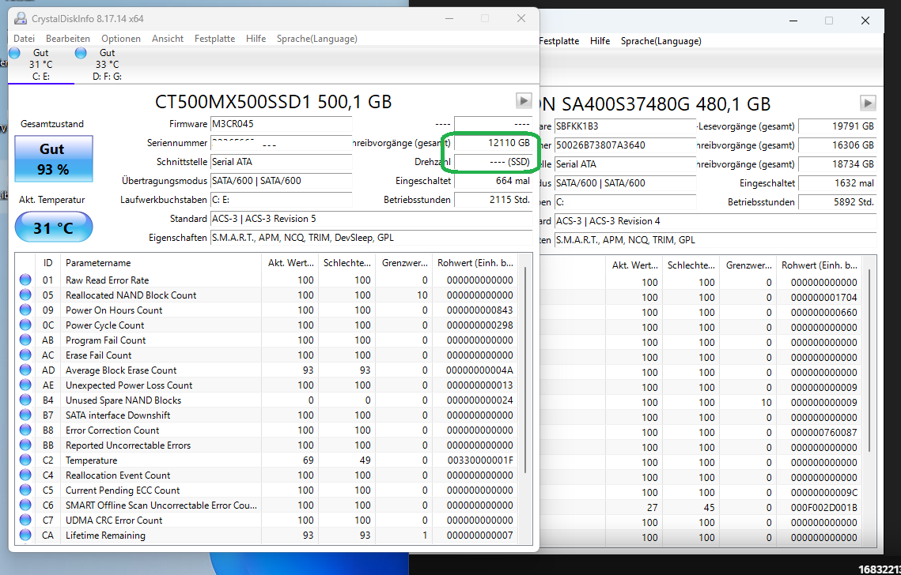Screen dimensions: 901x575
Task: Select raw value 000F002D001B in background window
Action: 824,507
